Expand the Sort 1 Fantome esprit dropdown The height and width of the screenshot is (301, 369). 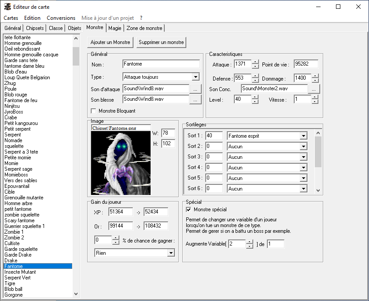click(x=303, y=136)
